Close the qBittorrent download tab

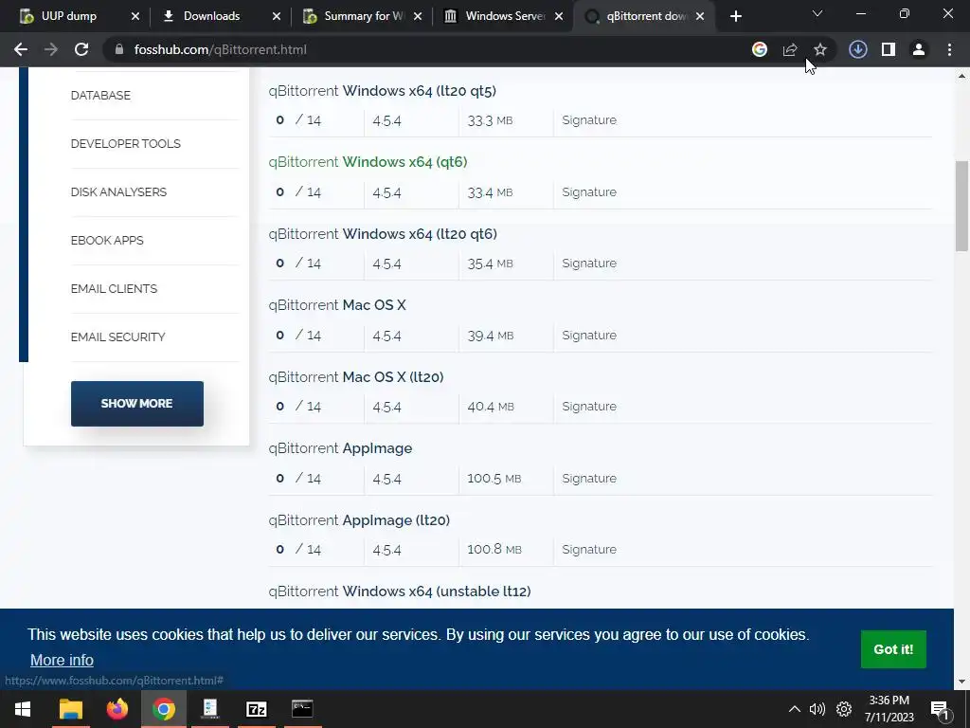700,16
